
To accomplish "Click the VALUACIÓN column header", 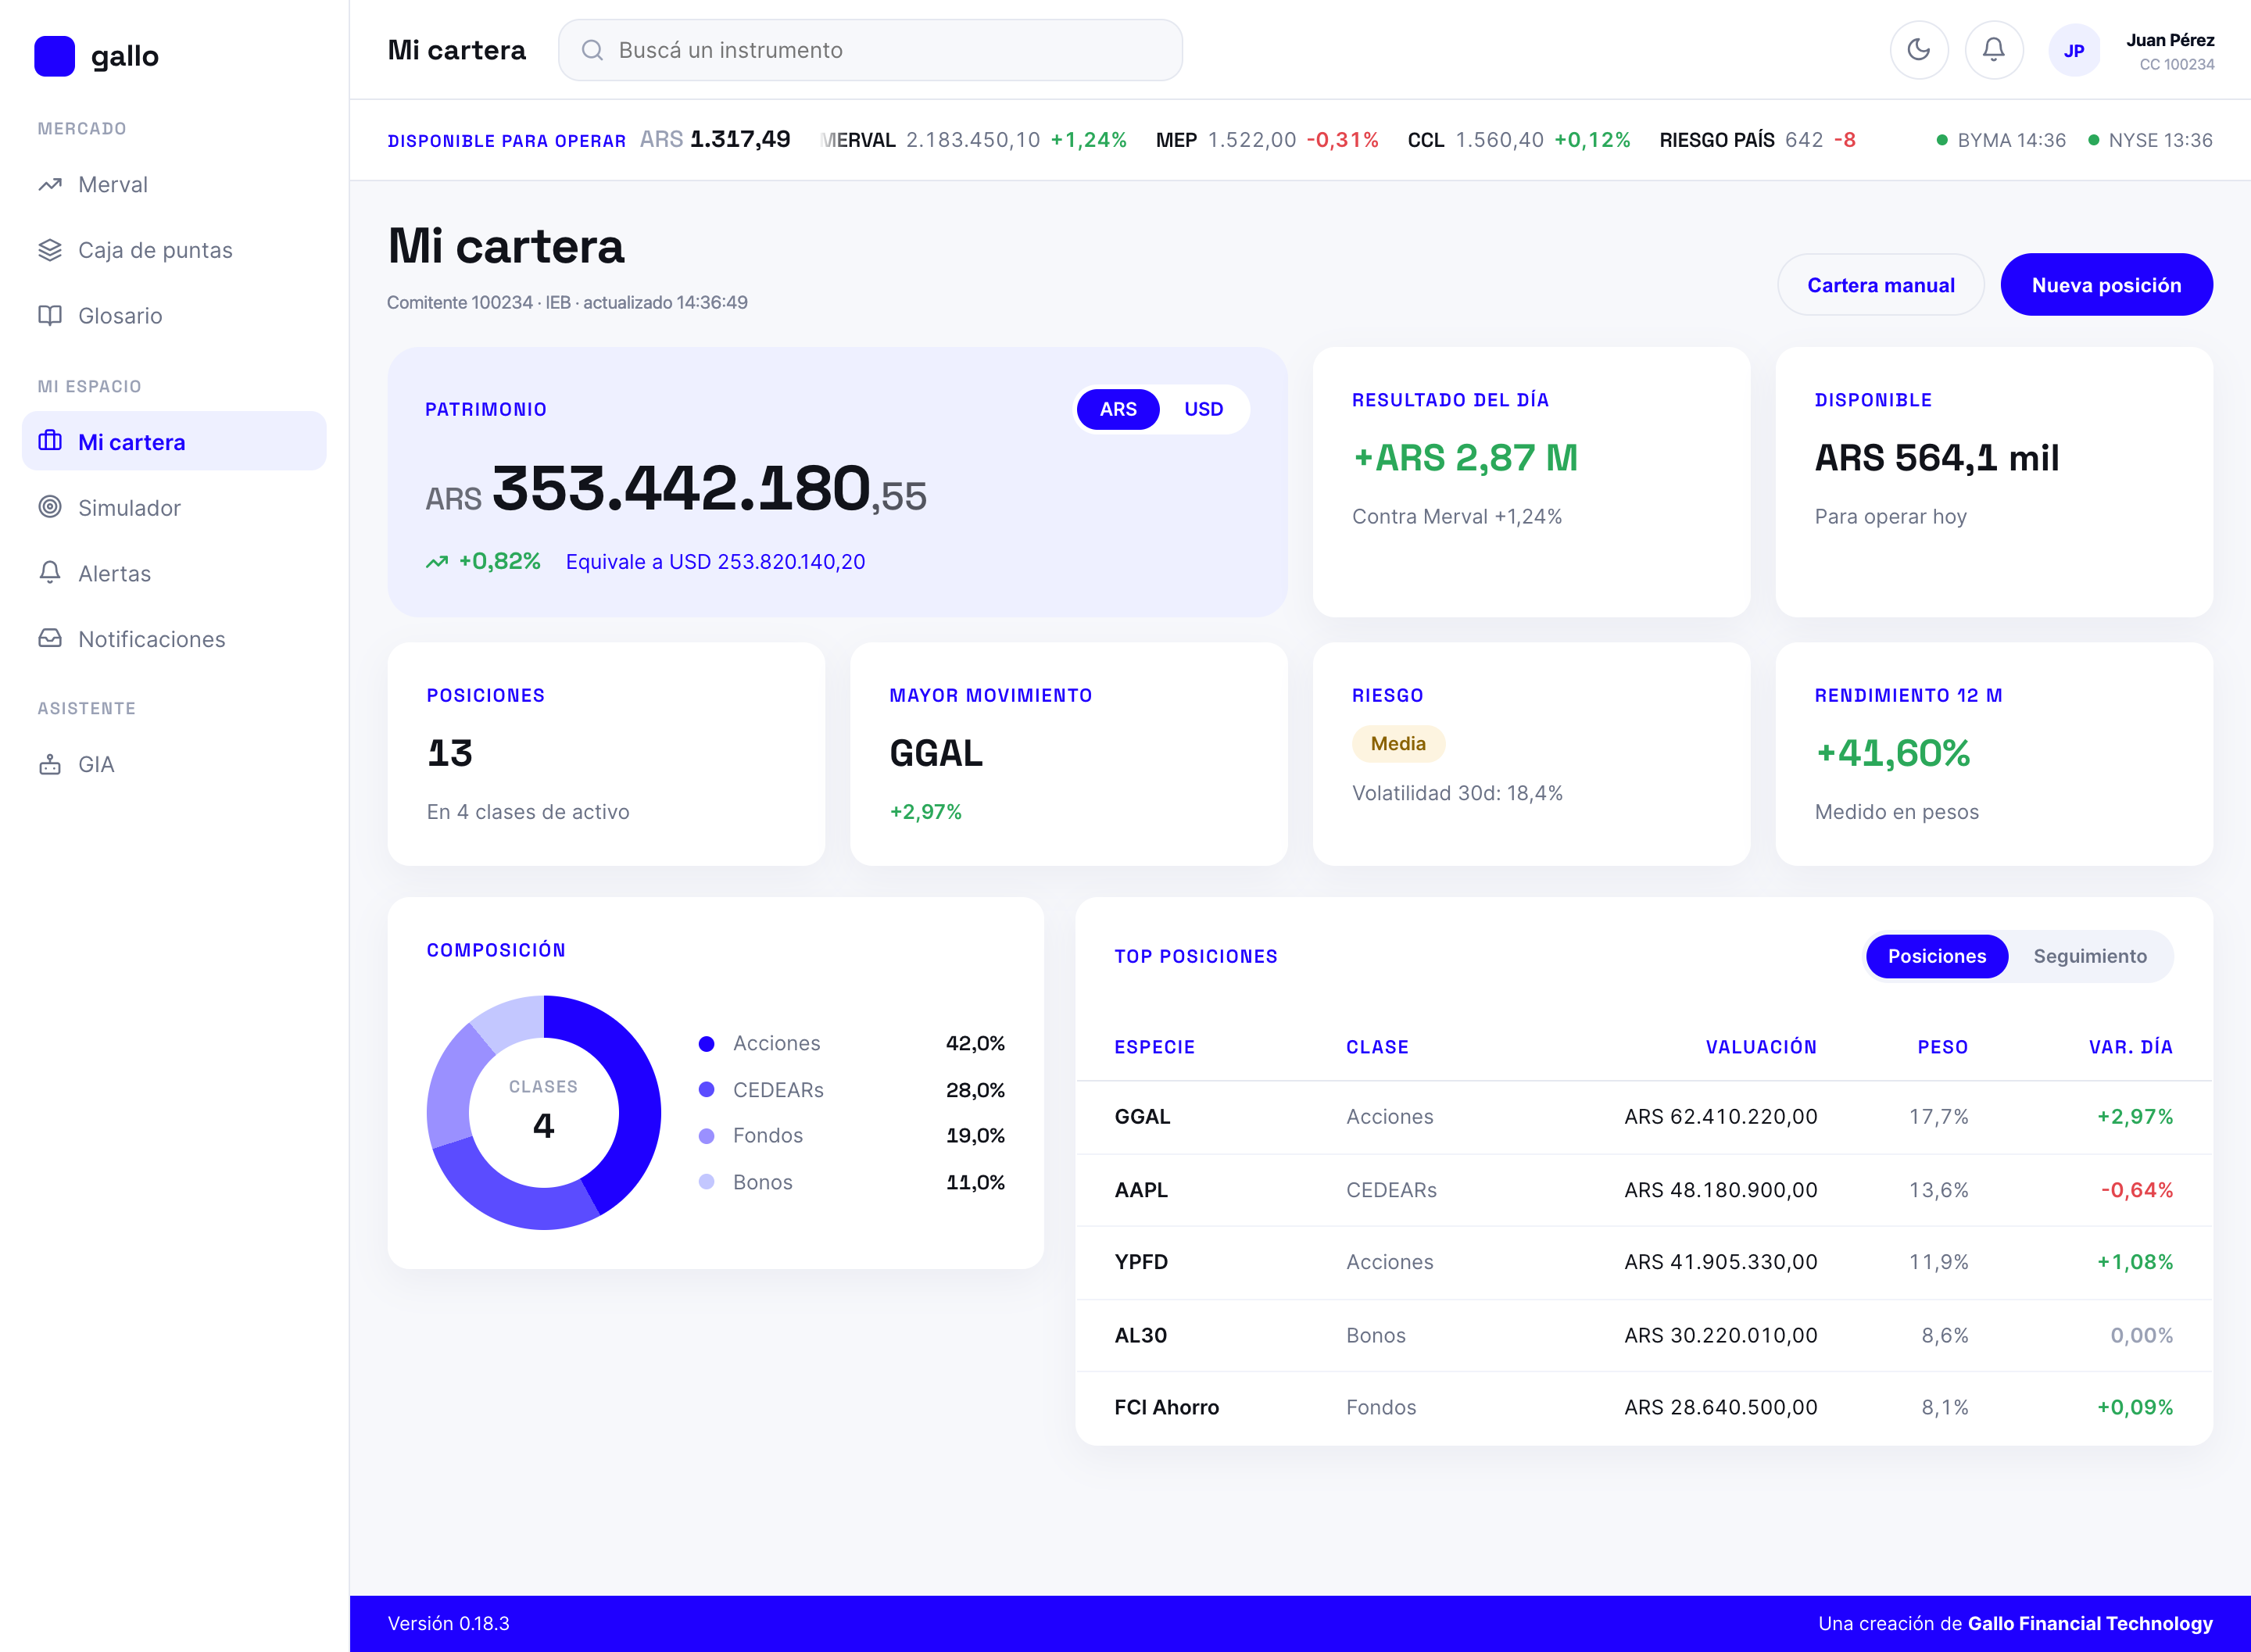I will 1761,1047.
